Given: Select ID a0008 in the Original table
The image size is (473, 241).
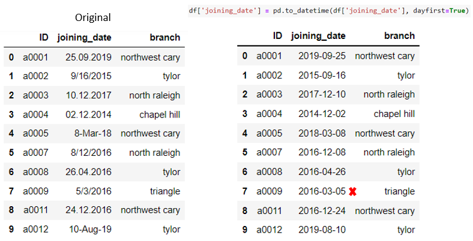Looking at the screenshot, I should click(35, 171).
